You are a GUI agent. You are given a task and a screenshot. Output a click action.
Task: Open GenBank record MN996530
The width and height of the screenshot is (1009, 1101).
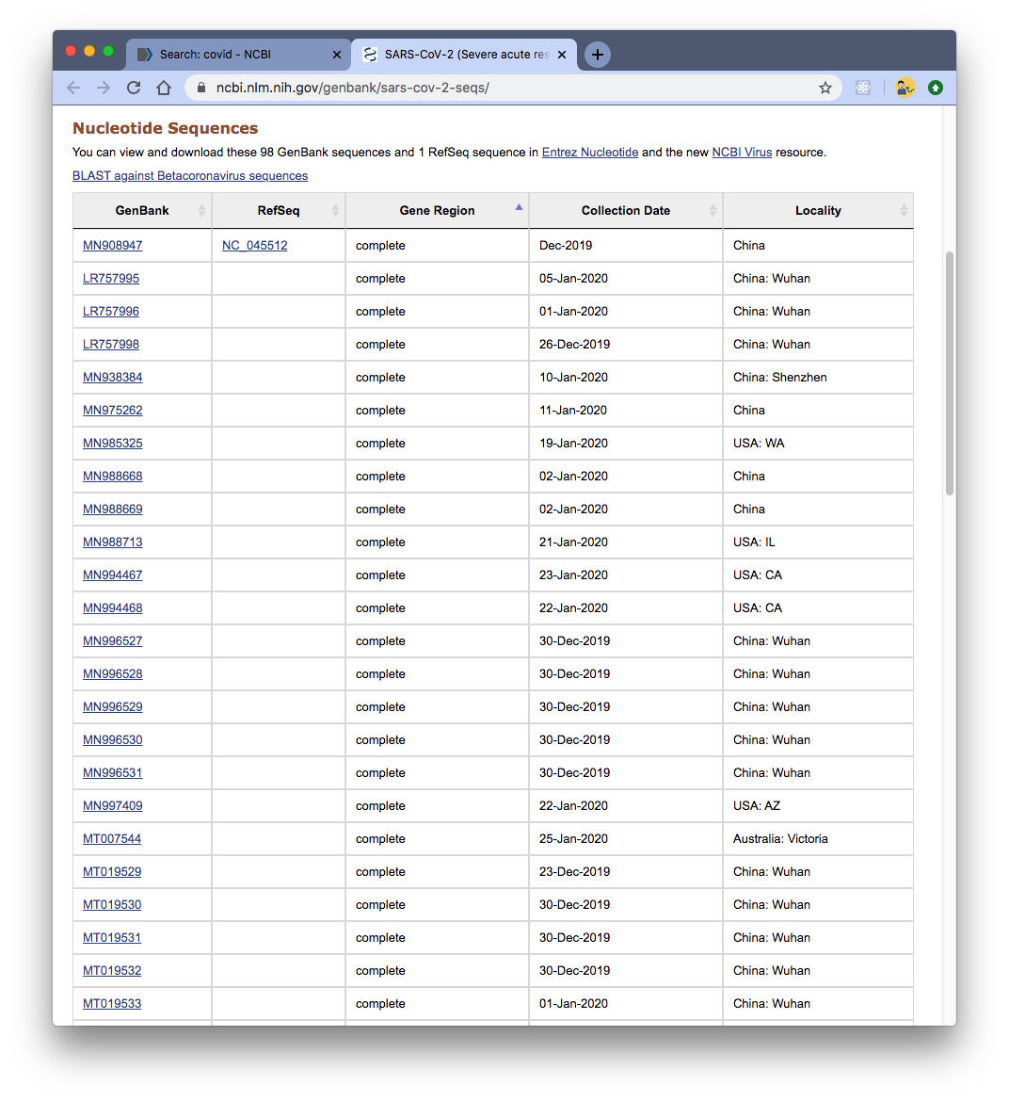pyautogui.click(x=112, y=741)
